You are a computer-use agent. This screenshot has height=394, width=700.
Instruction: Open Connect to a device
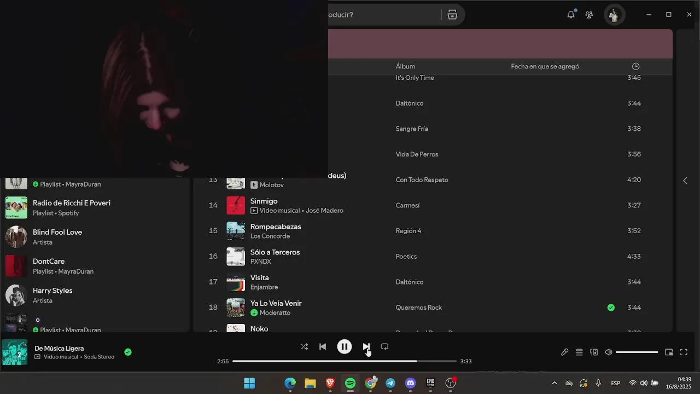[x=594, y=352]
